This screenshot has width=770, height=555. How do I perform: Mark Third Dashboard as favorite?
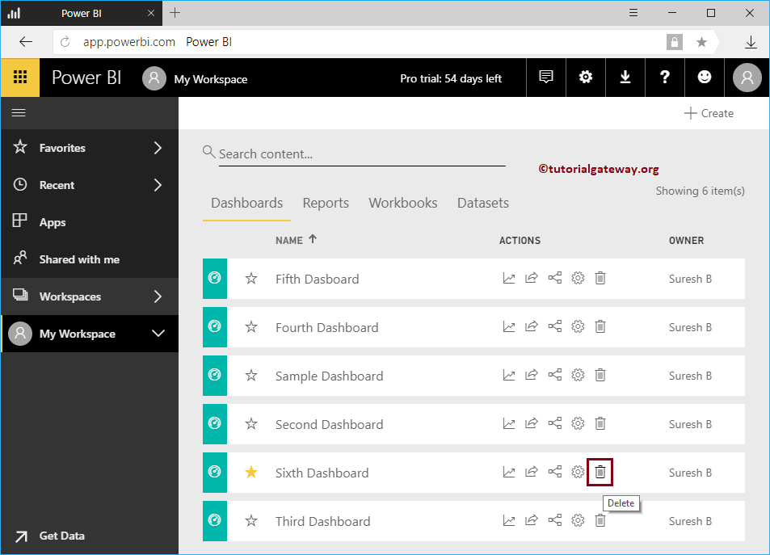point(251,520)
